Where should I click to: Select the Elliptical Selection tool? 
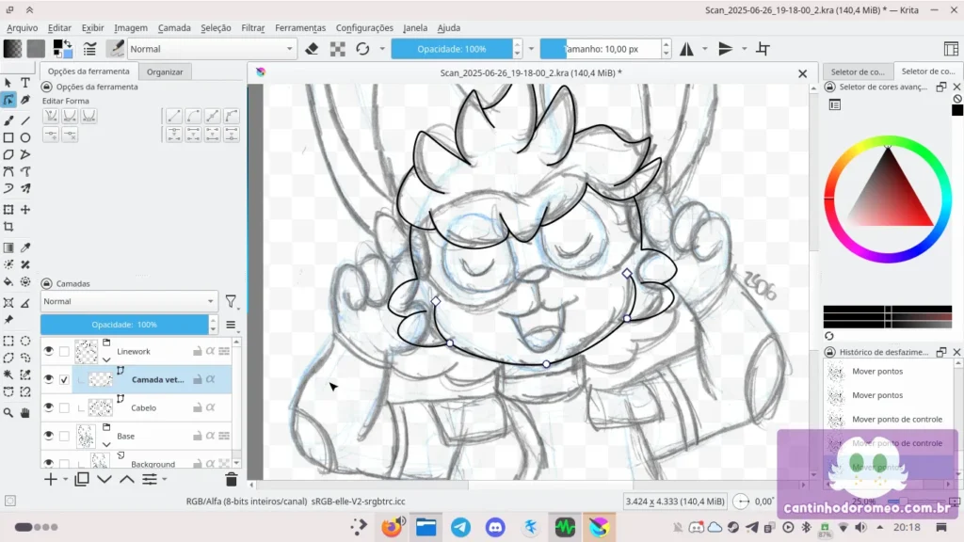pos(25,341)
